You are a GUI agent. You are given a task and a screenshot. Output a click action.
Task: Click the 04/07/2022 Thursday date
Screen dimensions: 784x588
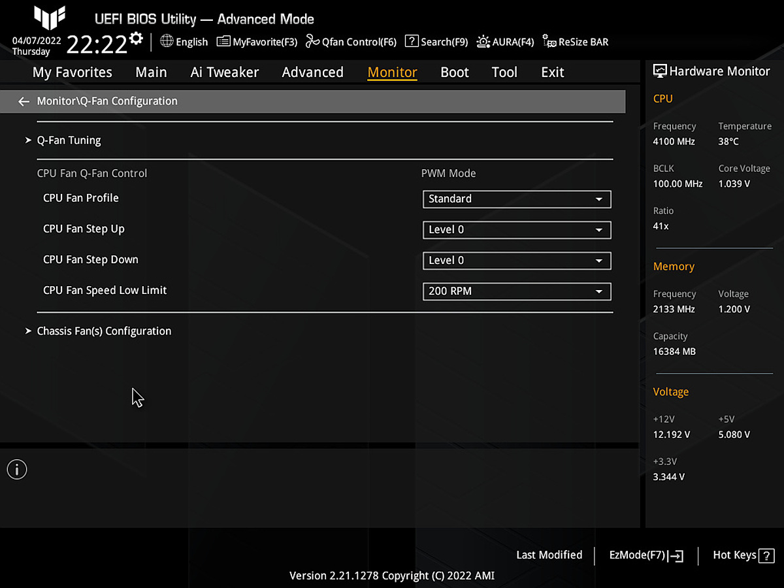(37, 46)
